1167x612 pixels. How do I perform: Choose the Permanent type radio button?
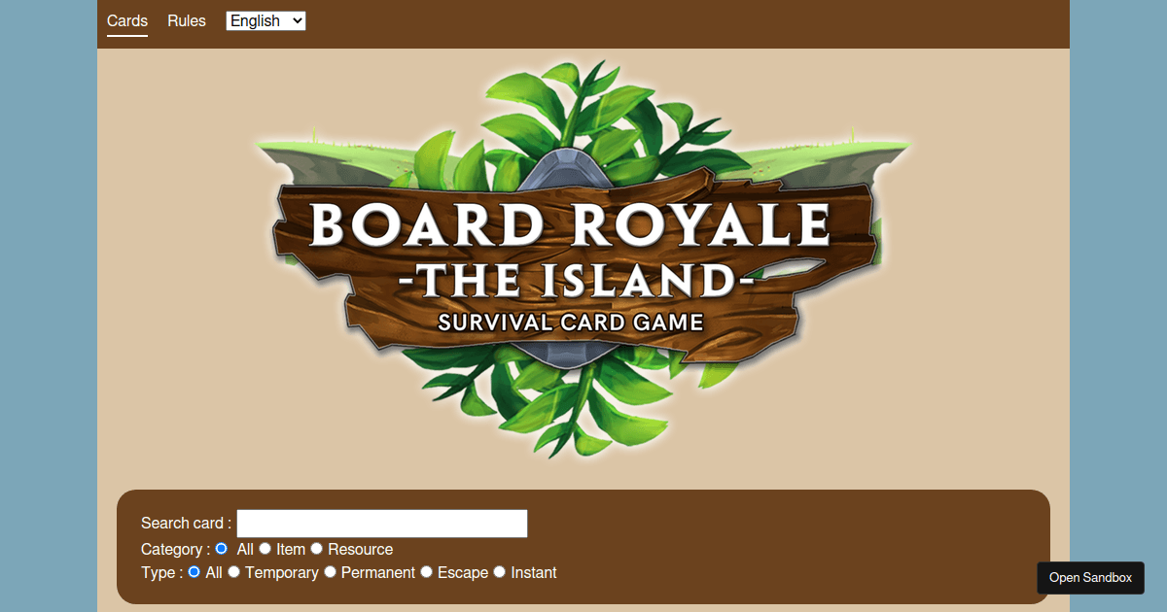click(330, 572)
